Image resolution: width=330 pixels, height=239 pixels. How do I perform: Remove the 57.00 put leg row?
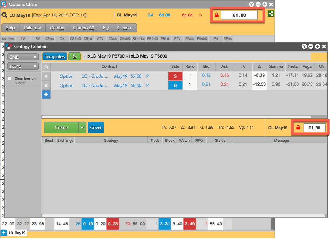[46, 76]
